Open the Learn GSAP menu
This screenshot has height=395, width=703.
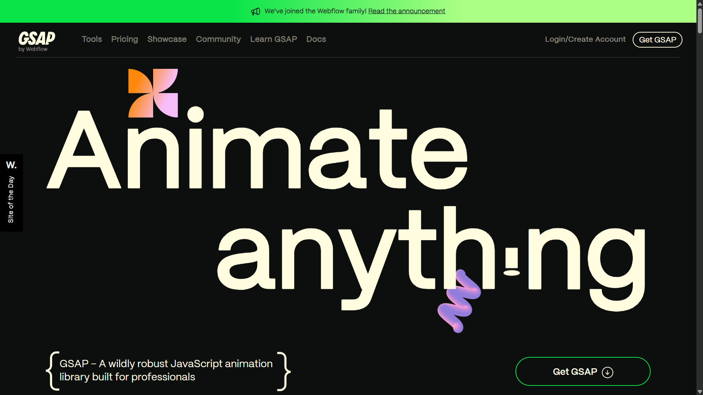point(273,39)
